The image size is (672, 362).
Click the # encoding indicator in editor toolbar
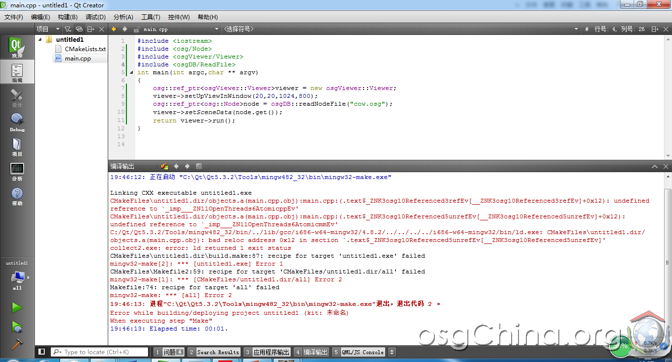click(586, 30)
